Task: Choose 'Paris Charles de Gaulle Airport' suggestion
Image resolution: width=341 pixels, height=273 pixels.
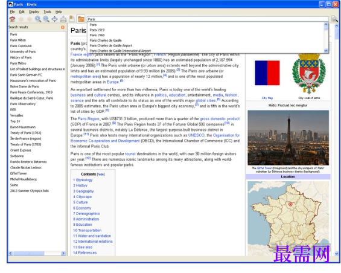Action: click(110, 46)
